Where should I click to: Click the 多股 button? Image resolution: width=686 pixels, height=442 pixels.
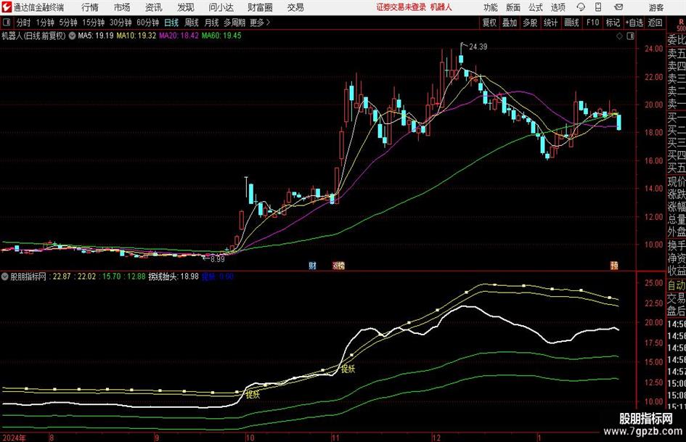click(x=530, y=22)
